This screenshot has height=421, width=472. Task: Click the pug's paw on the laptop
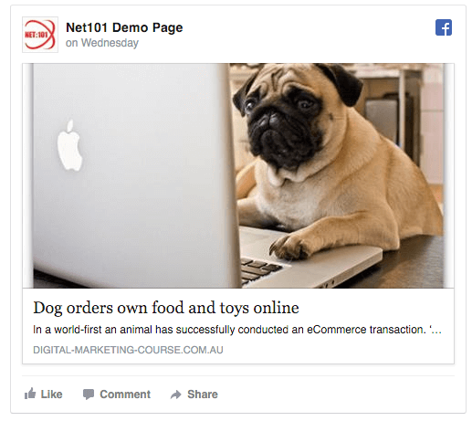[x=290, y=247]
